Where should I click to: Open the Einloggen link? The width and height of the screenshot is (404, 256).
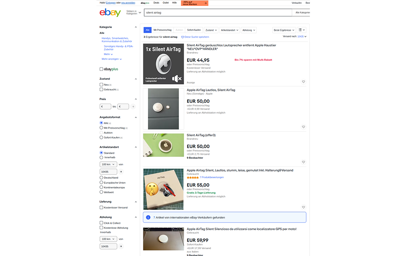(x=111, y=3)
